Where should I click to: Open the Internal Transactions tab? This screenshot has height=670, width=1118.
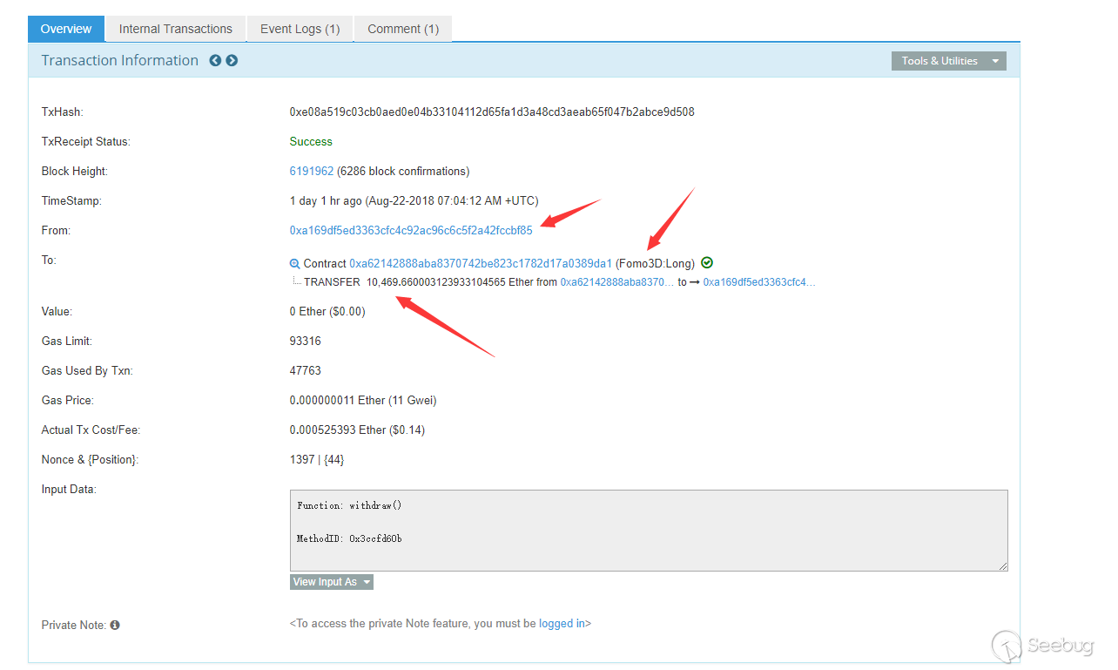[x=176, y=29]
